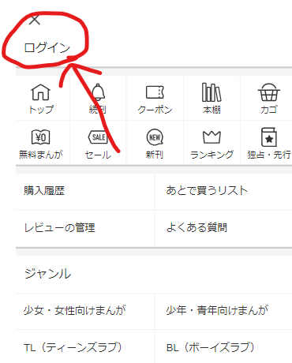Image resolution: width=292 pixels, height=363 pixels.
Task: Tap the 続刊 bell icon
Action: pos(98,92)
